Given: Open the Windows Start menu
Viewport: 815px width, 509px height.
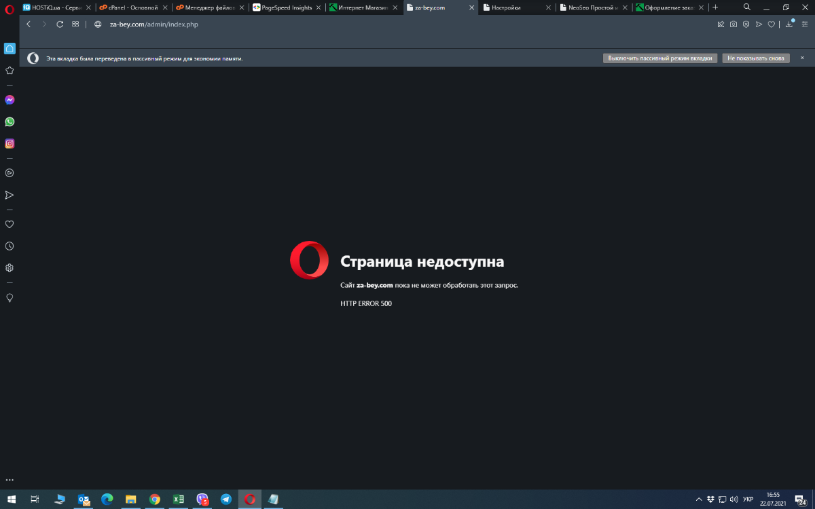Looking at the screenshot, I should pyautogui.click(x=12, y=499).
